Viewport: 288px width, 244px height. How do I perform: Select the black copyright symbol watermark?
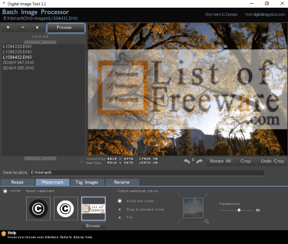38,209
